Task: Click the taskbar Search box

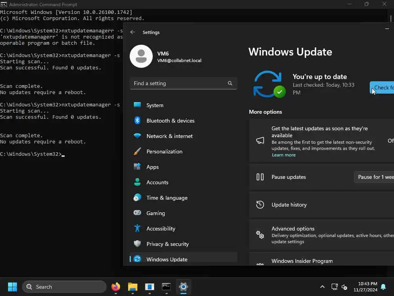Action: point(64,287)
